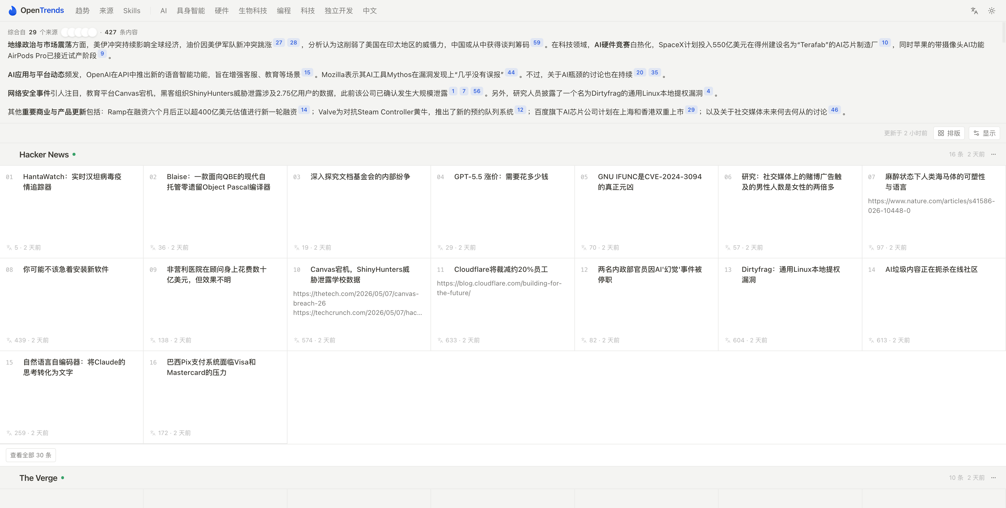
Task: Click the source avatars next to 29 个来源
Action: point(79,32)
